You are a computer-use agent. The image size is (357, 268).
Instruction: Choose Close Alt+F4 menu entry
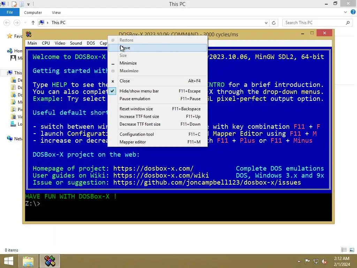pos(158,81)
